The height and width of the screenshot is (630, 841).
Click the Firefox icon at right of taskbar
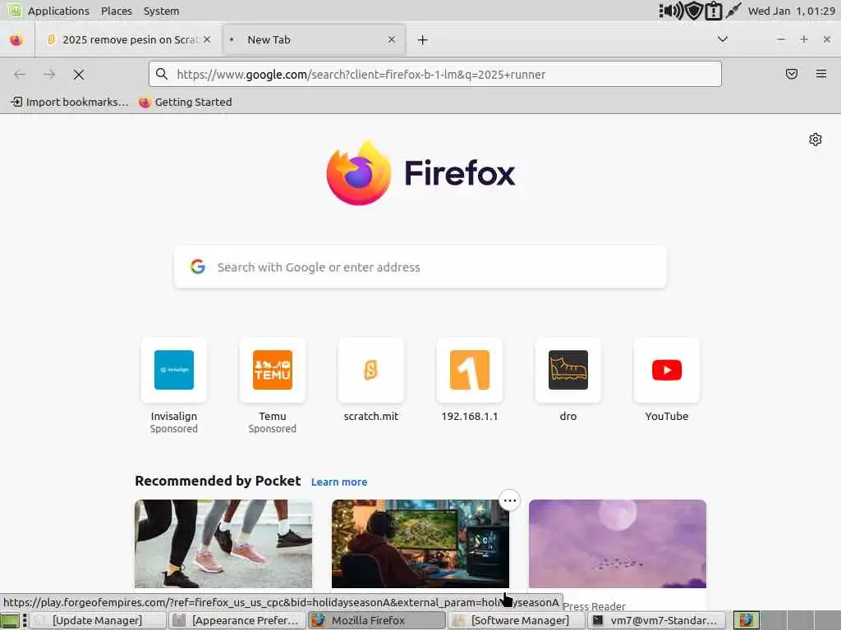746,620
